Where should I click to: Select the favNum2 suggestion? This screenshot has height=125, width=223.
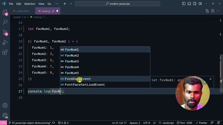pos(105,56)
